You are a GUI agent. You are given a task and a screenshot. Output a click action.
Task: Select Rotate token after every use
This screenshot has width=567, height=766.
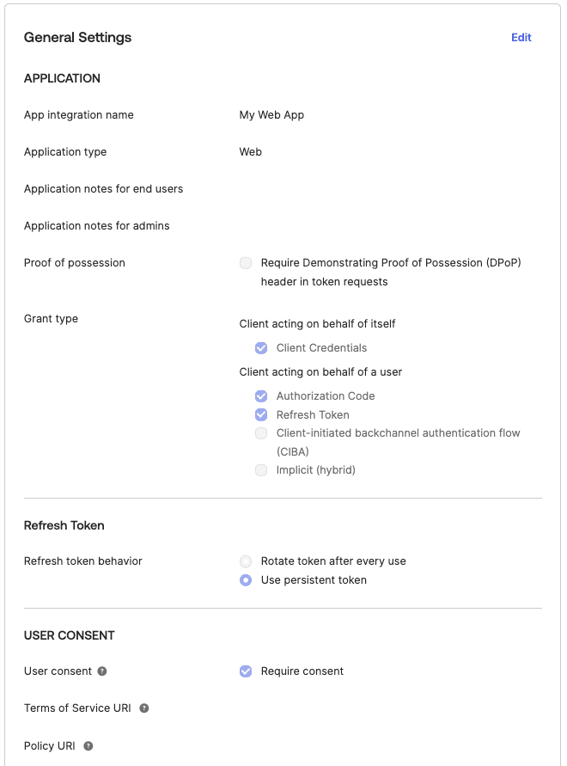[x=246, y=561]
